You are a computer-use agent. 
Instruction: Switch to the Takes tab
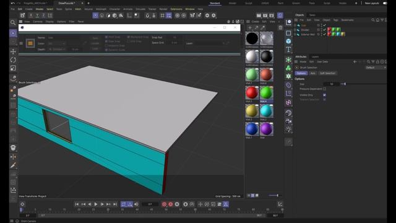(312, 15)
